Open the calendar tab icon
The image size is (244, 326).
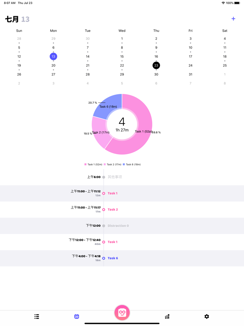click(x=77, y=316)
